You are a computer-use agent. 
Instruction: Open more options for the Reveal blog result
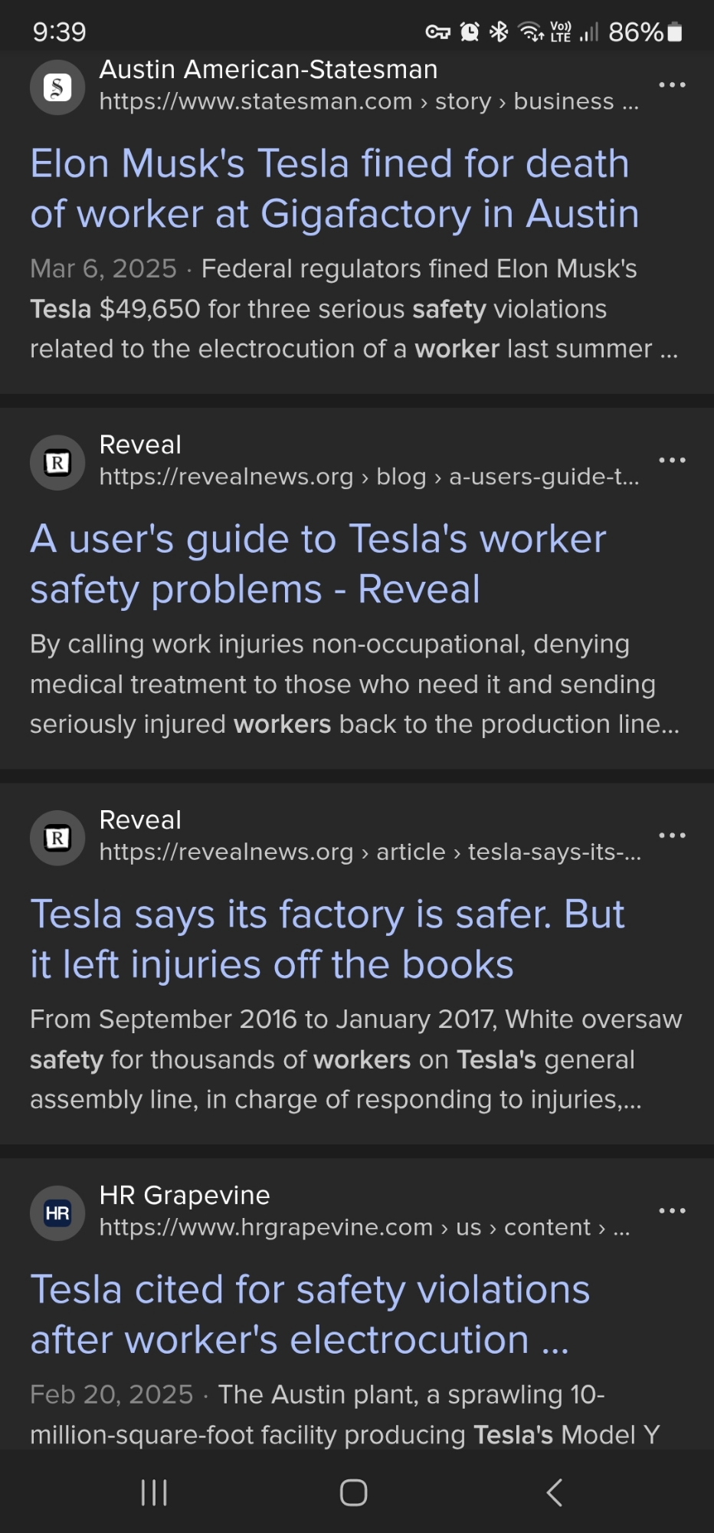coord(672,460)
